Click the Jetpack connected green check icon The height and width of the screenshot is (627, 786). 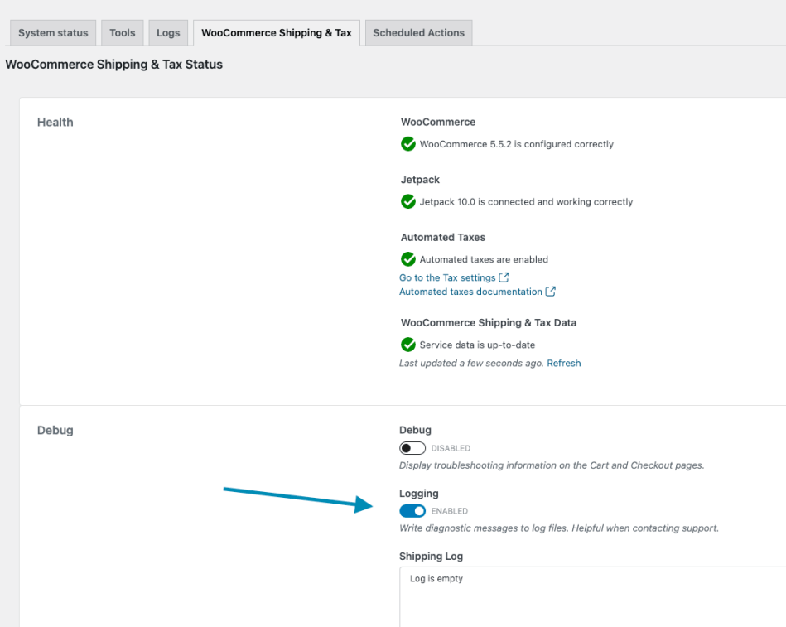pos(408,201)
